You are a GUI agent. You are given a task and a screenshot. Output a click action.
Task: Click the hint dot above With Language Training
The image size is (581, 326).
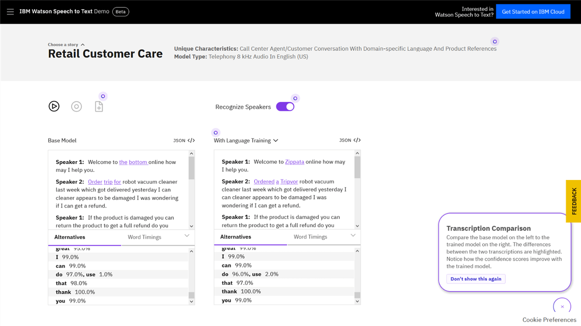pyautogui.click(x=216, y=133)
